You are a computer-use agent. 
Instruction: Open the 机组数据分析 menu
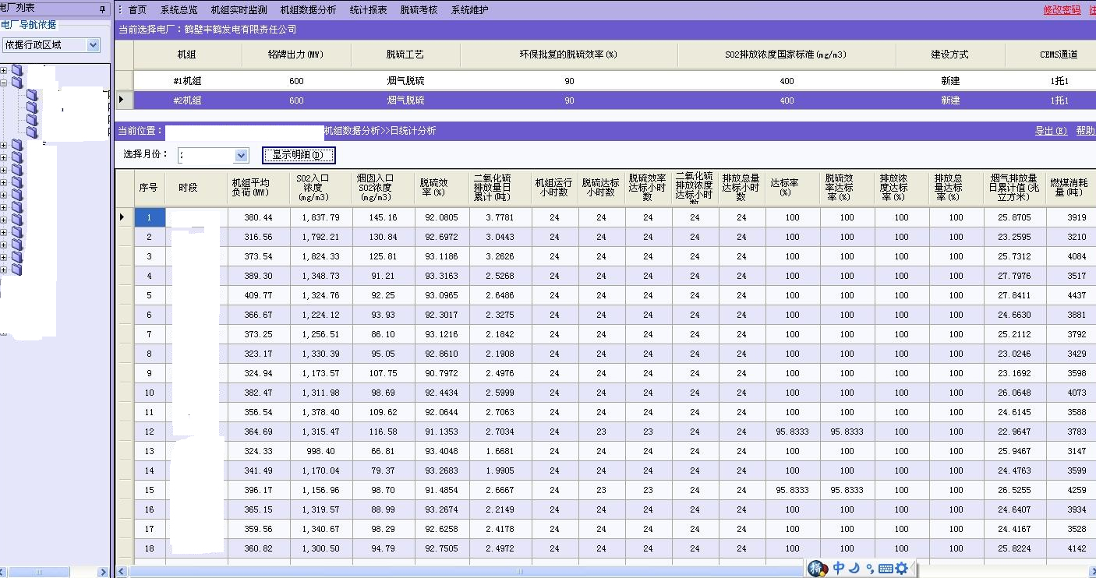pyautogui.click(x=308, y=10)
